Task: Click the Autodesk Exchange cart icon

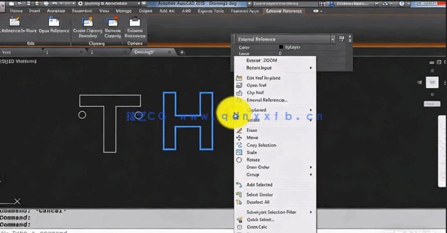Action: click(x=377, y=4)
